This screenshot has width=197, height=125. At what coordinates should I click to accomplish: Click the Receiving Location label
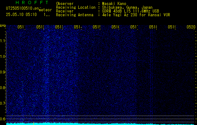76,7
